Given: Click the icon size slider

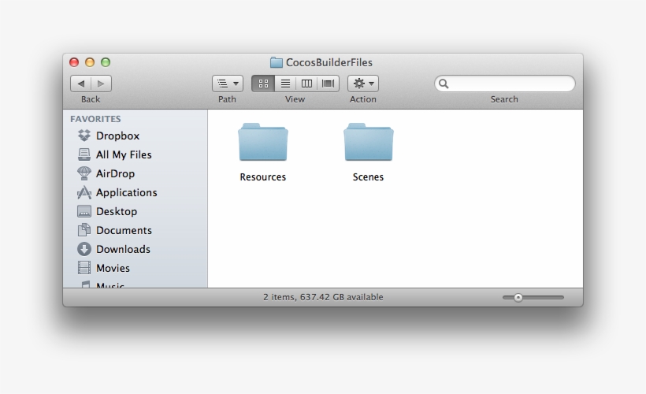Looking at the screenshot, I should coord(533,297).
